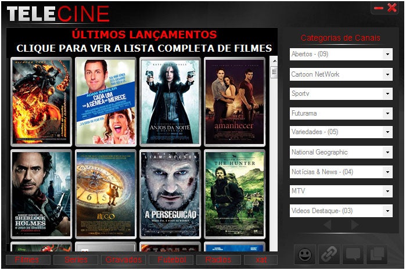Open the 'Cada um tem a gêmea que merece' poster

106,102
